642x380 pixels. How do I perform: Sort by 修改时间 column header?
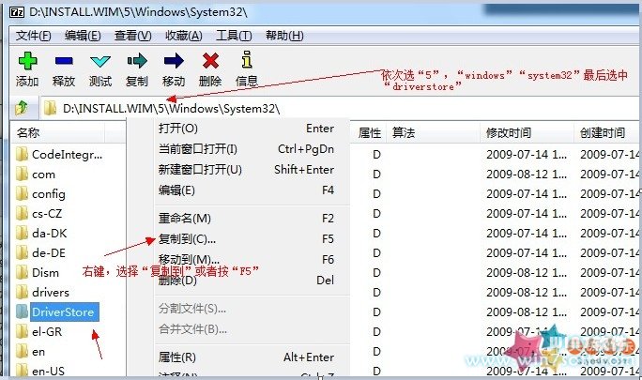pyautogui.click(x=508, y=133)
